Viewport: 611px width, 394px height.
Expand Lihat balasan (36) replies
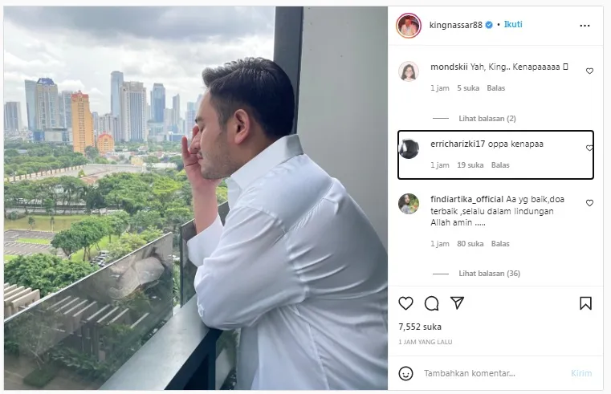pos(489,274)
